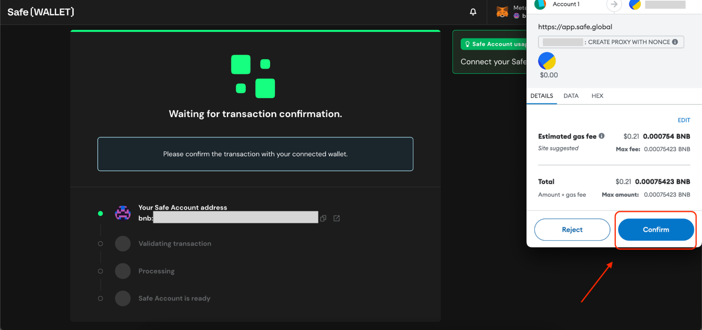The image size is (702, 330).
Task: Confirm the transaction
Action: coord(655,229)
